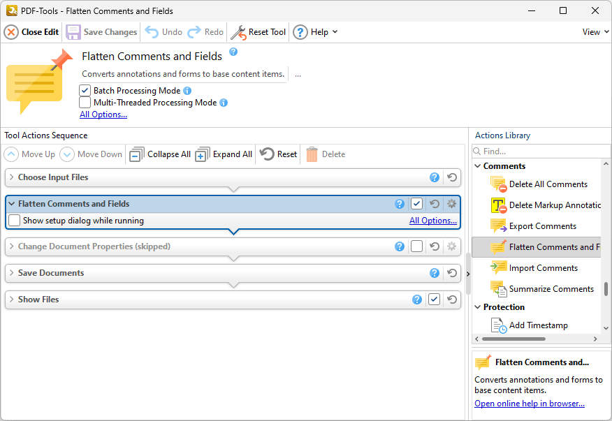
Task: Open help for the Show Files step
Action: click(x=417, y=300)
